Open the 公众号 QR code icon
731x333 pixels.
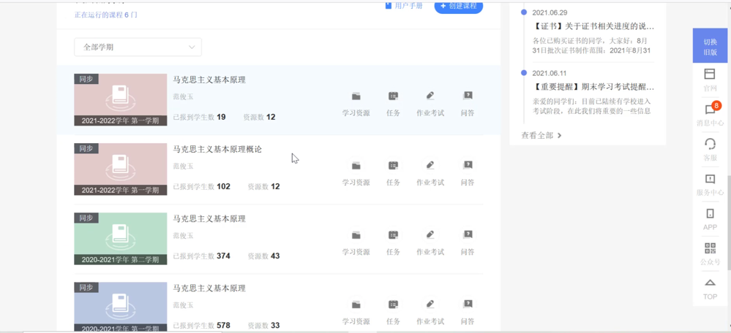click(x=710, y=249)
